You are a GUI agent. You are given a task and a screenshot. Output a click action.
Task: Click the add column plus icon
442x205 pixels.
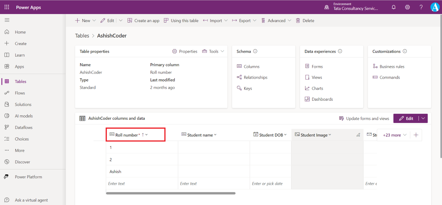coord(416,135)
